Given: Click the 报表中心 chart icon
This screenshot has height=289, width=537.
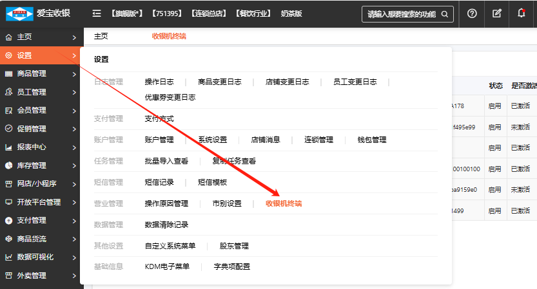Looking at the screenshot, I should click(x=8, y=147).
